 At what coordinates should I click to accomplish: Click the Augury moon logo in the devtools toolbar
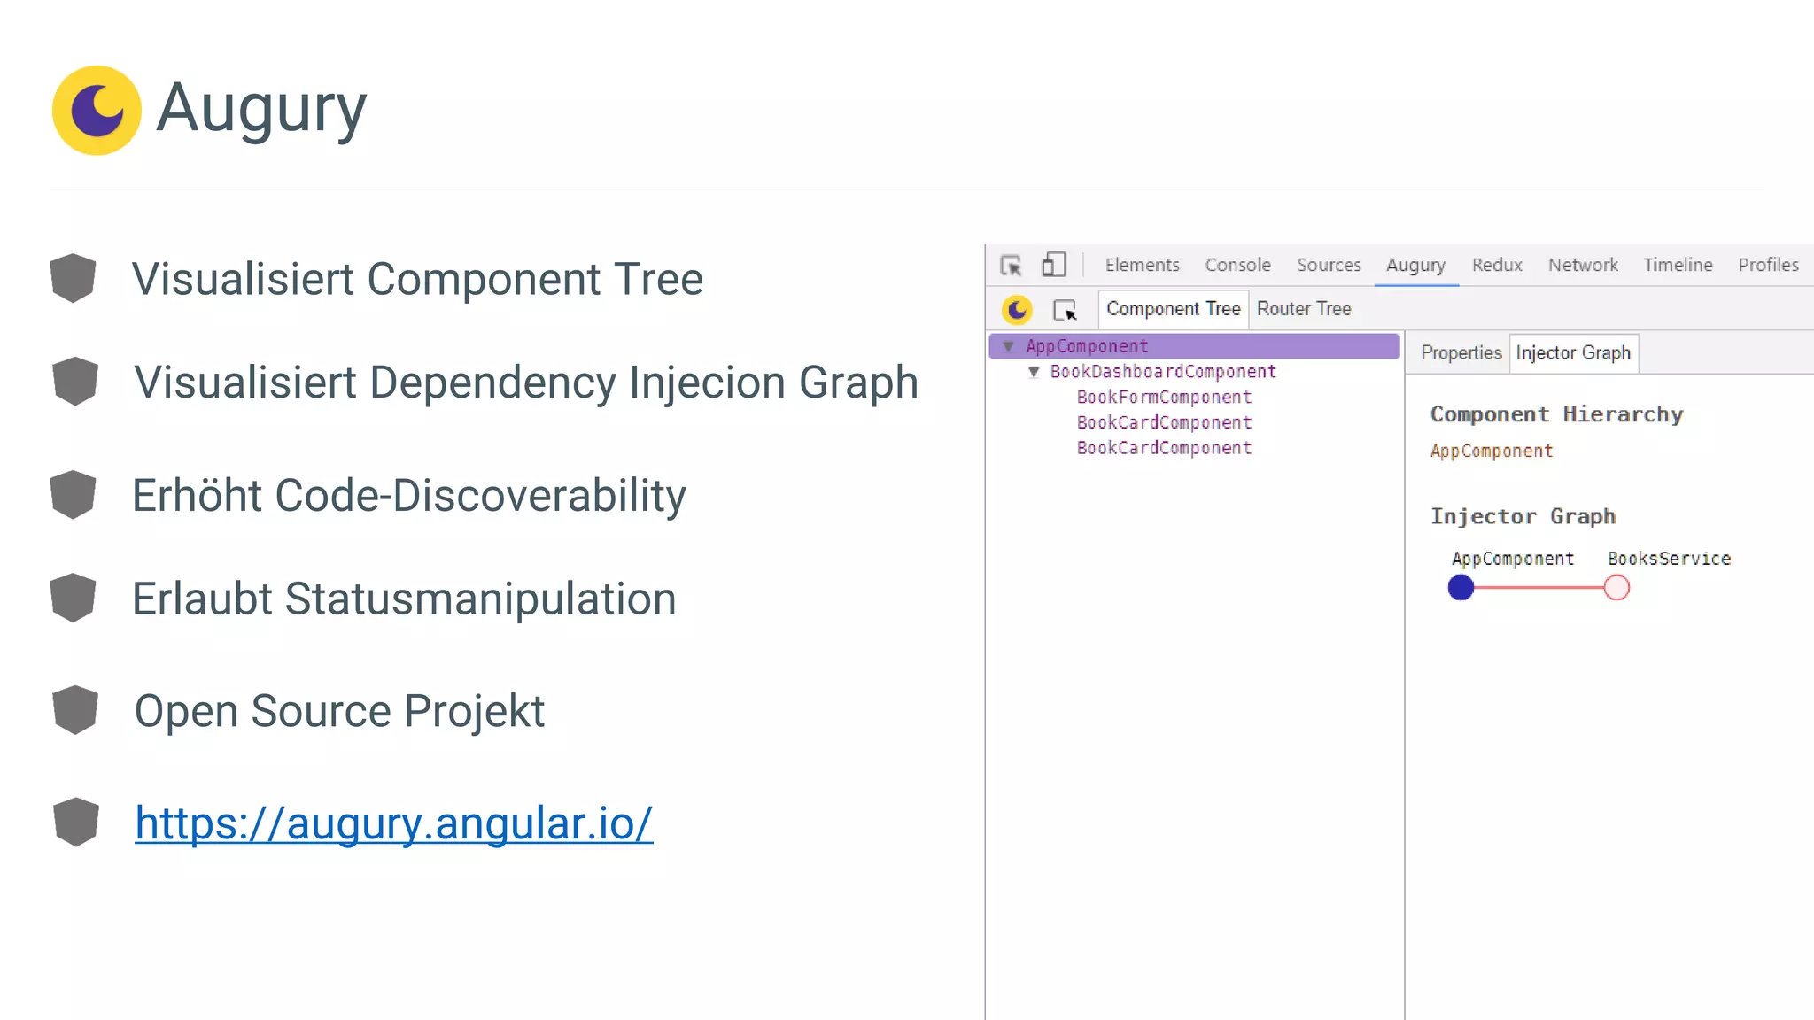click(1017, 309)
